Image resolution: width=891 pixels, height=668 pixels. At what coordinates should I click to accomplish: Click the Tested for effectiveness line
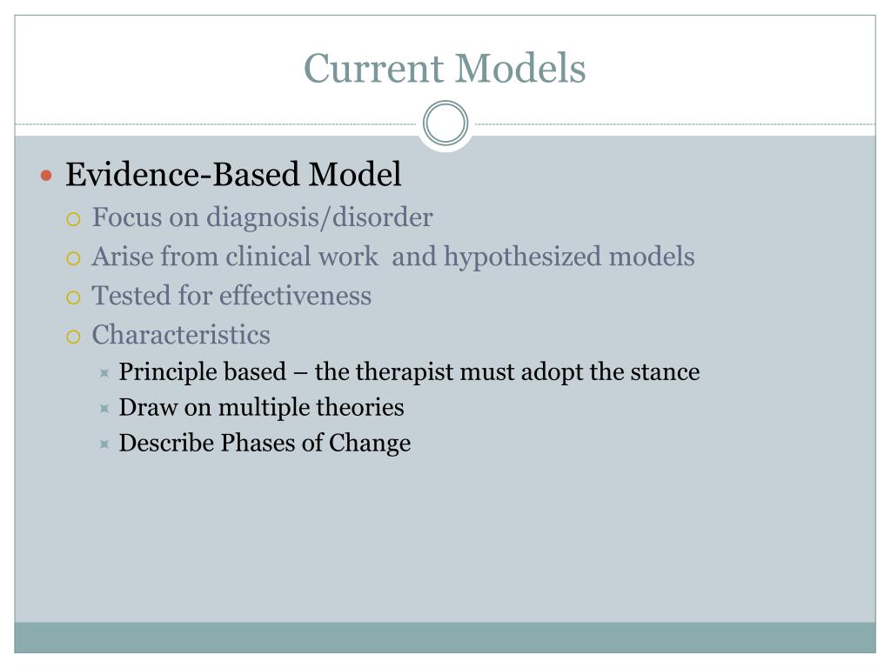pos(231,296)
